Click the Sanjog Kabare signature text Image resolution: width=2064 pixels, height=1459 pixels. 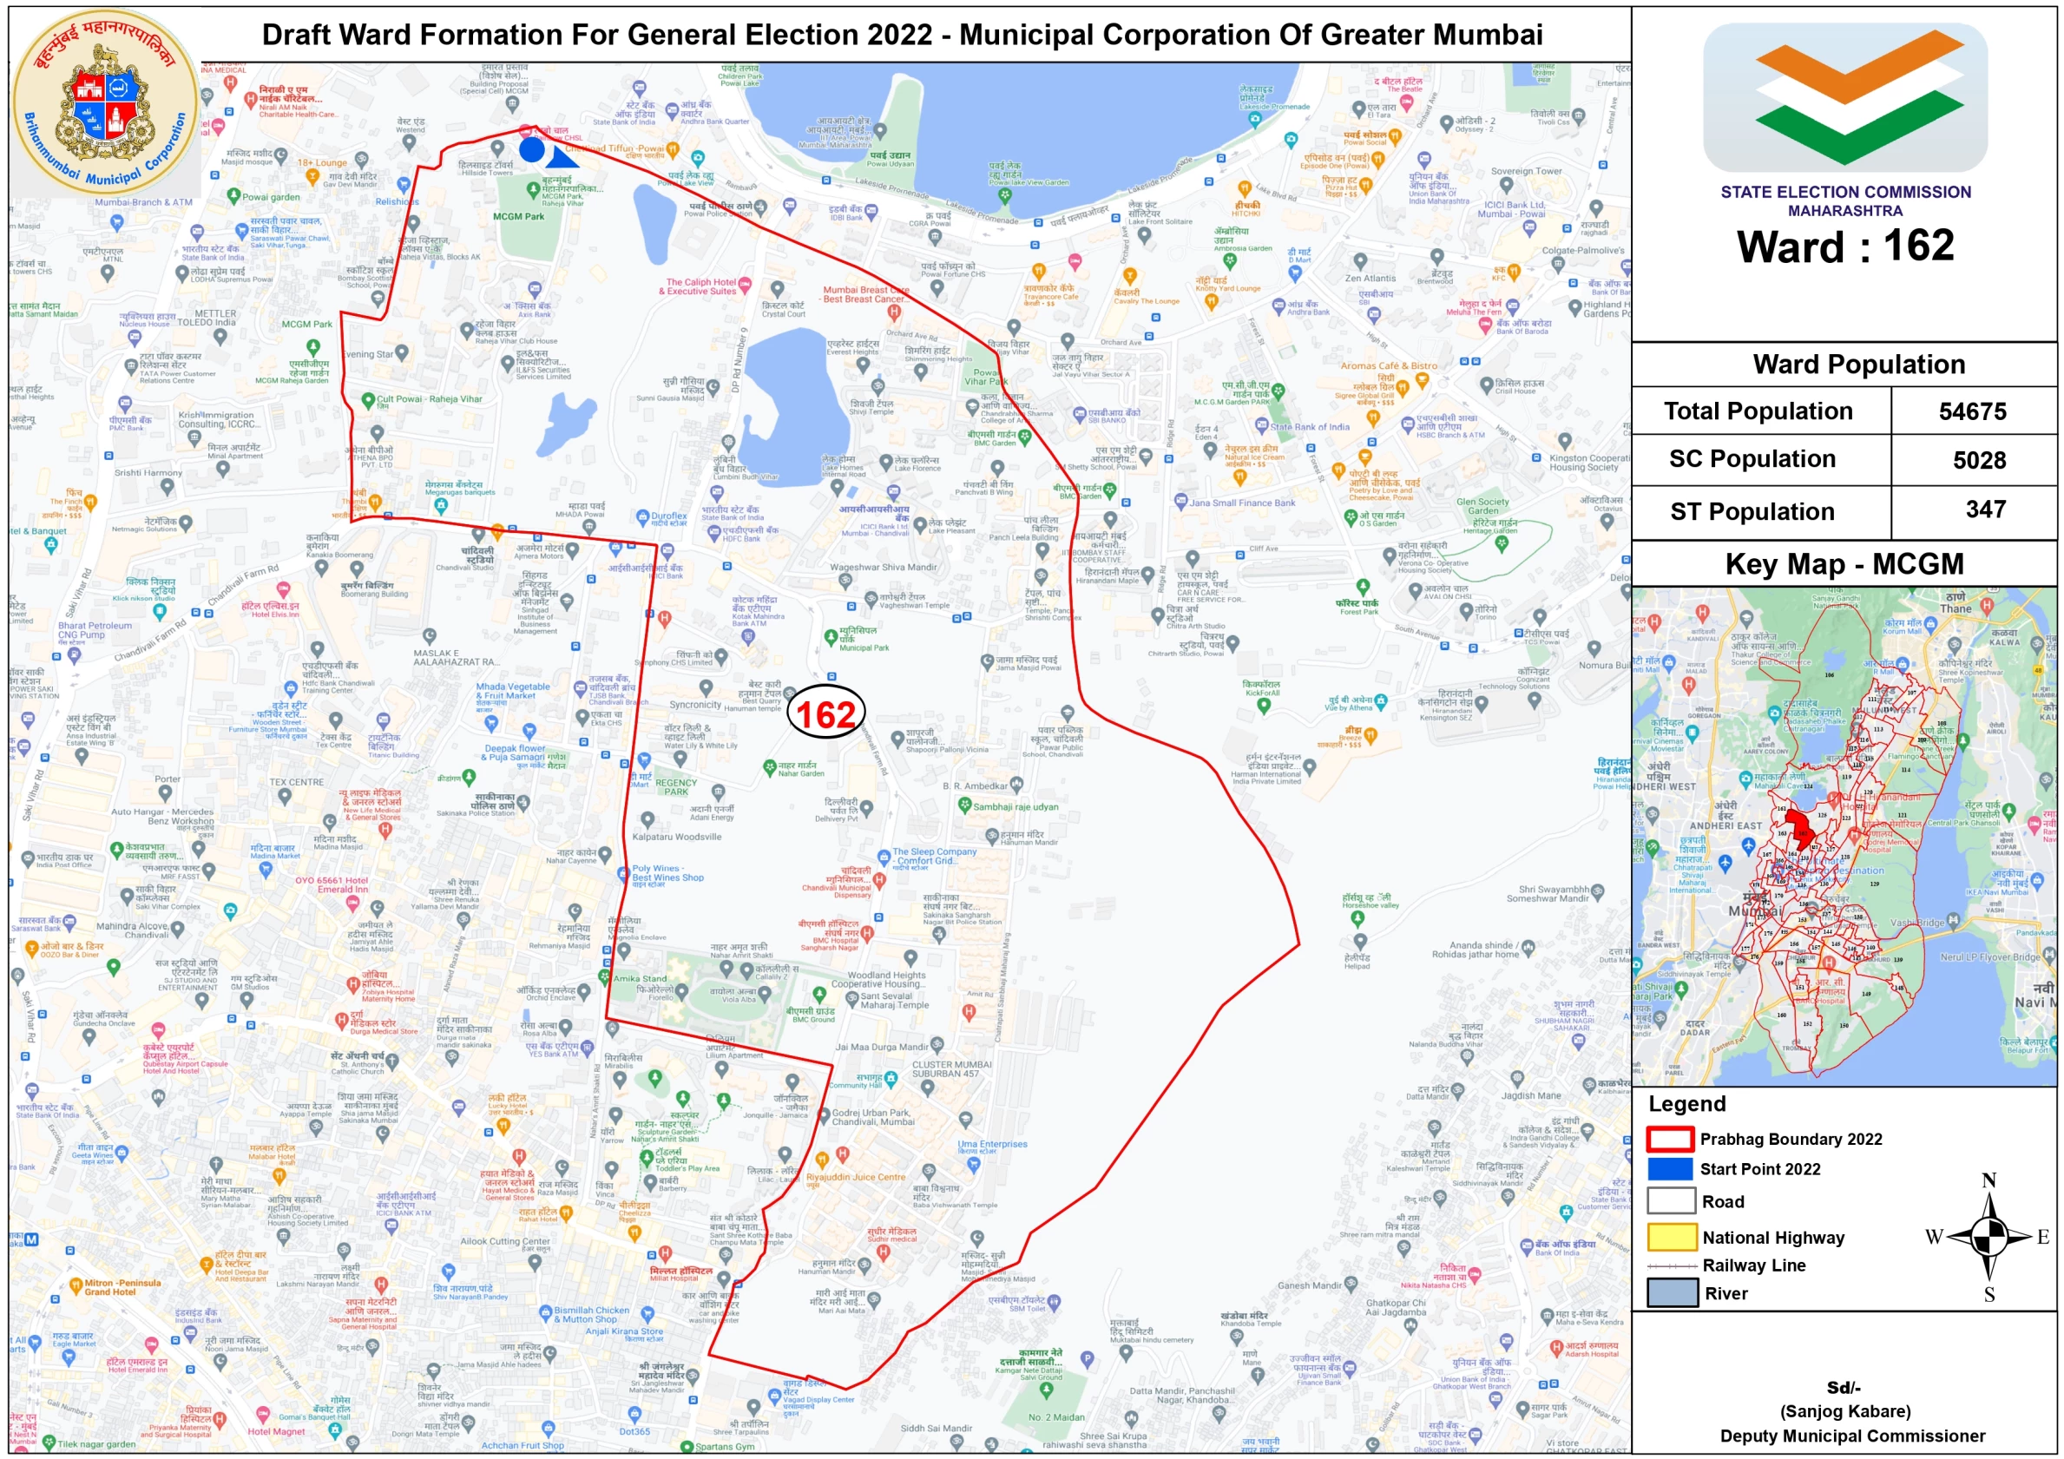(1844, 1410)
